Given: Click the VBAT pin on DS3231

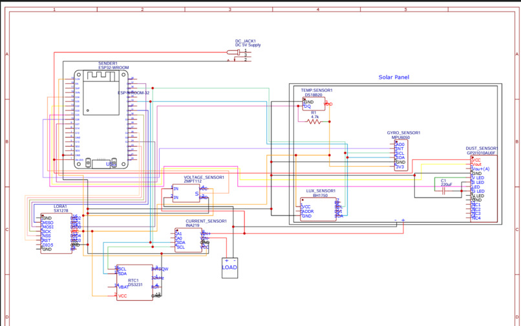Looking at the screenshot, I should tap(123, 287).
